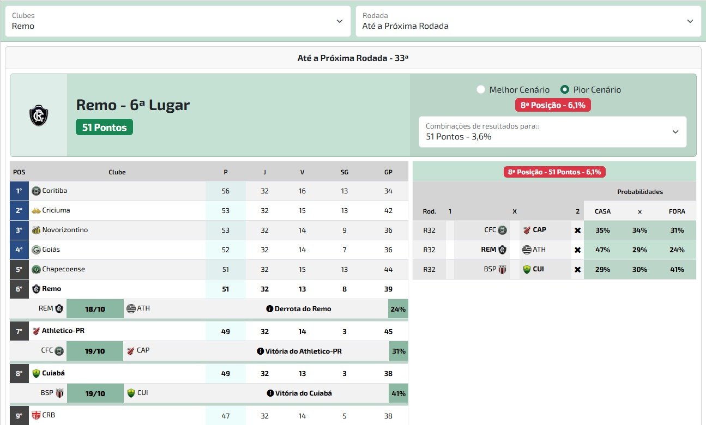Click the 47% CASA probability cell
This screenshot has width=706, height=425.
[x=602, y=250]
